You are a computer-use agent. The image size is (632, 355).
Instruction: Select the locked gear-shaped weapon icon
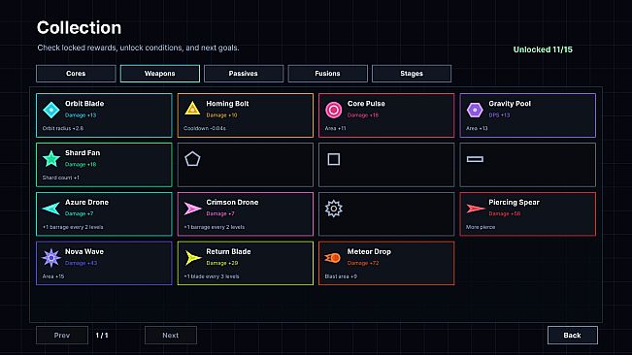[333, 209]
